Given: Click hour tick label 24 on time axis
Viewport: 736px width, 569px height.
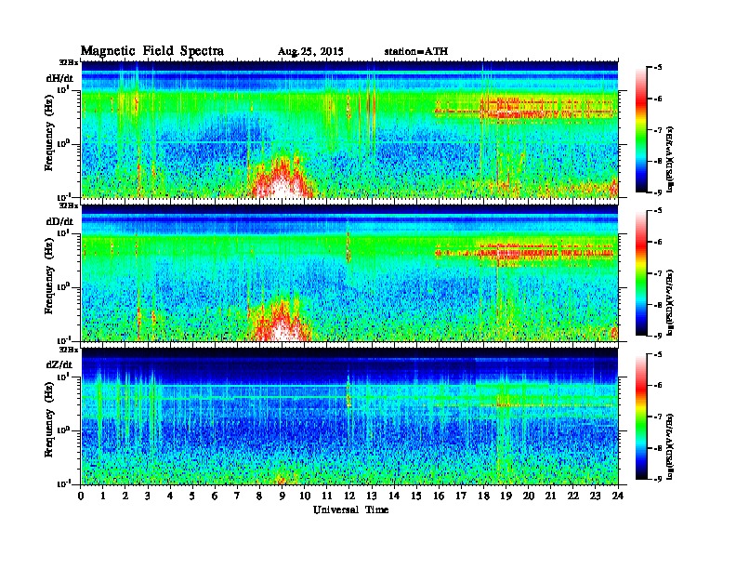Looking at the screenshot, I should (x=618, y=496).
